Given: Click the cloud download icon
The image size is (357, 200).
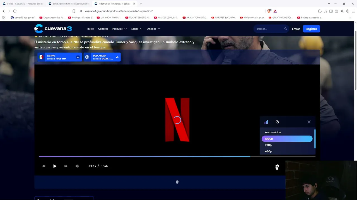Looking at the screenshot, I should [117, 57].
